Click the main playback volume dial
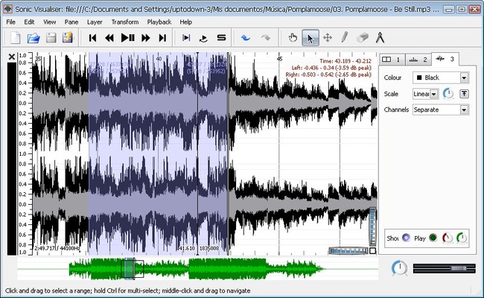This screenshot has height=298, width=484. [x=399, y=268]
